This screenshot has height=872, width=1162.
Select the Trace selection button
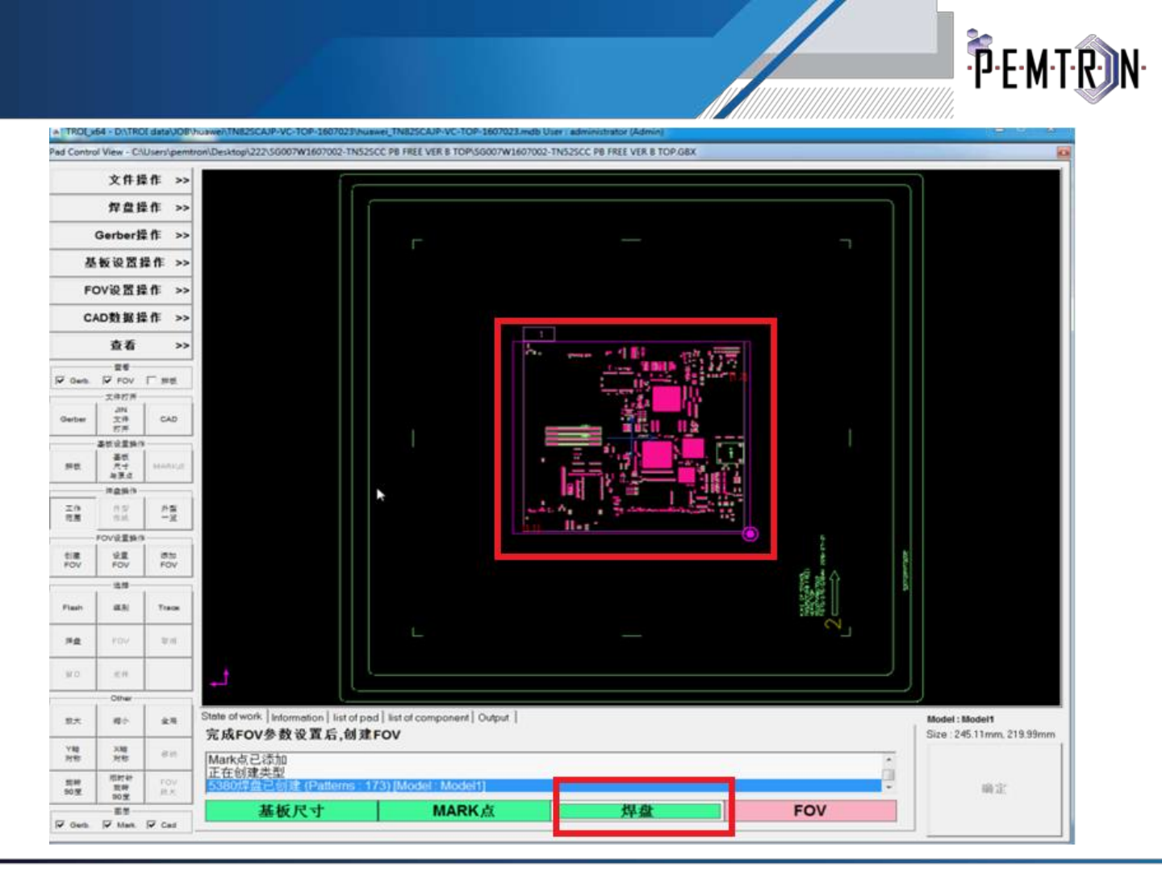(168, 607)
